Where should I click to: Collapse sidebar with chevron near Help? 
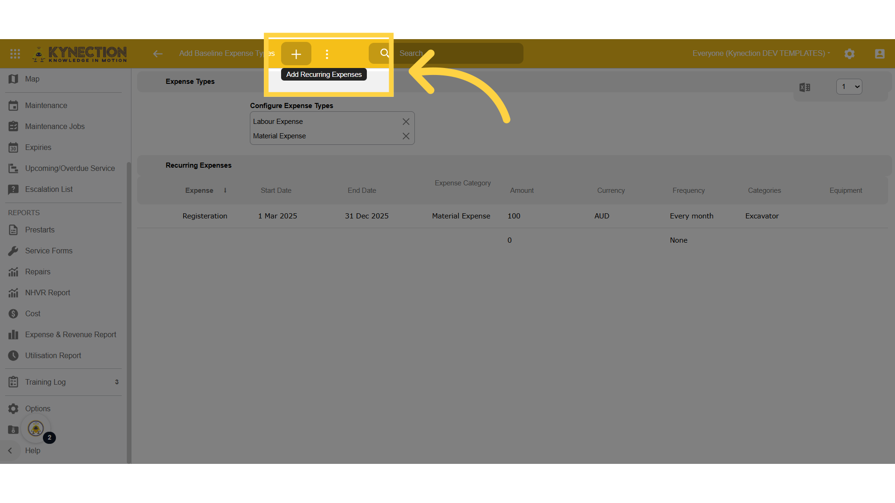[x=10, y=450]
